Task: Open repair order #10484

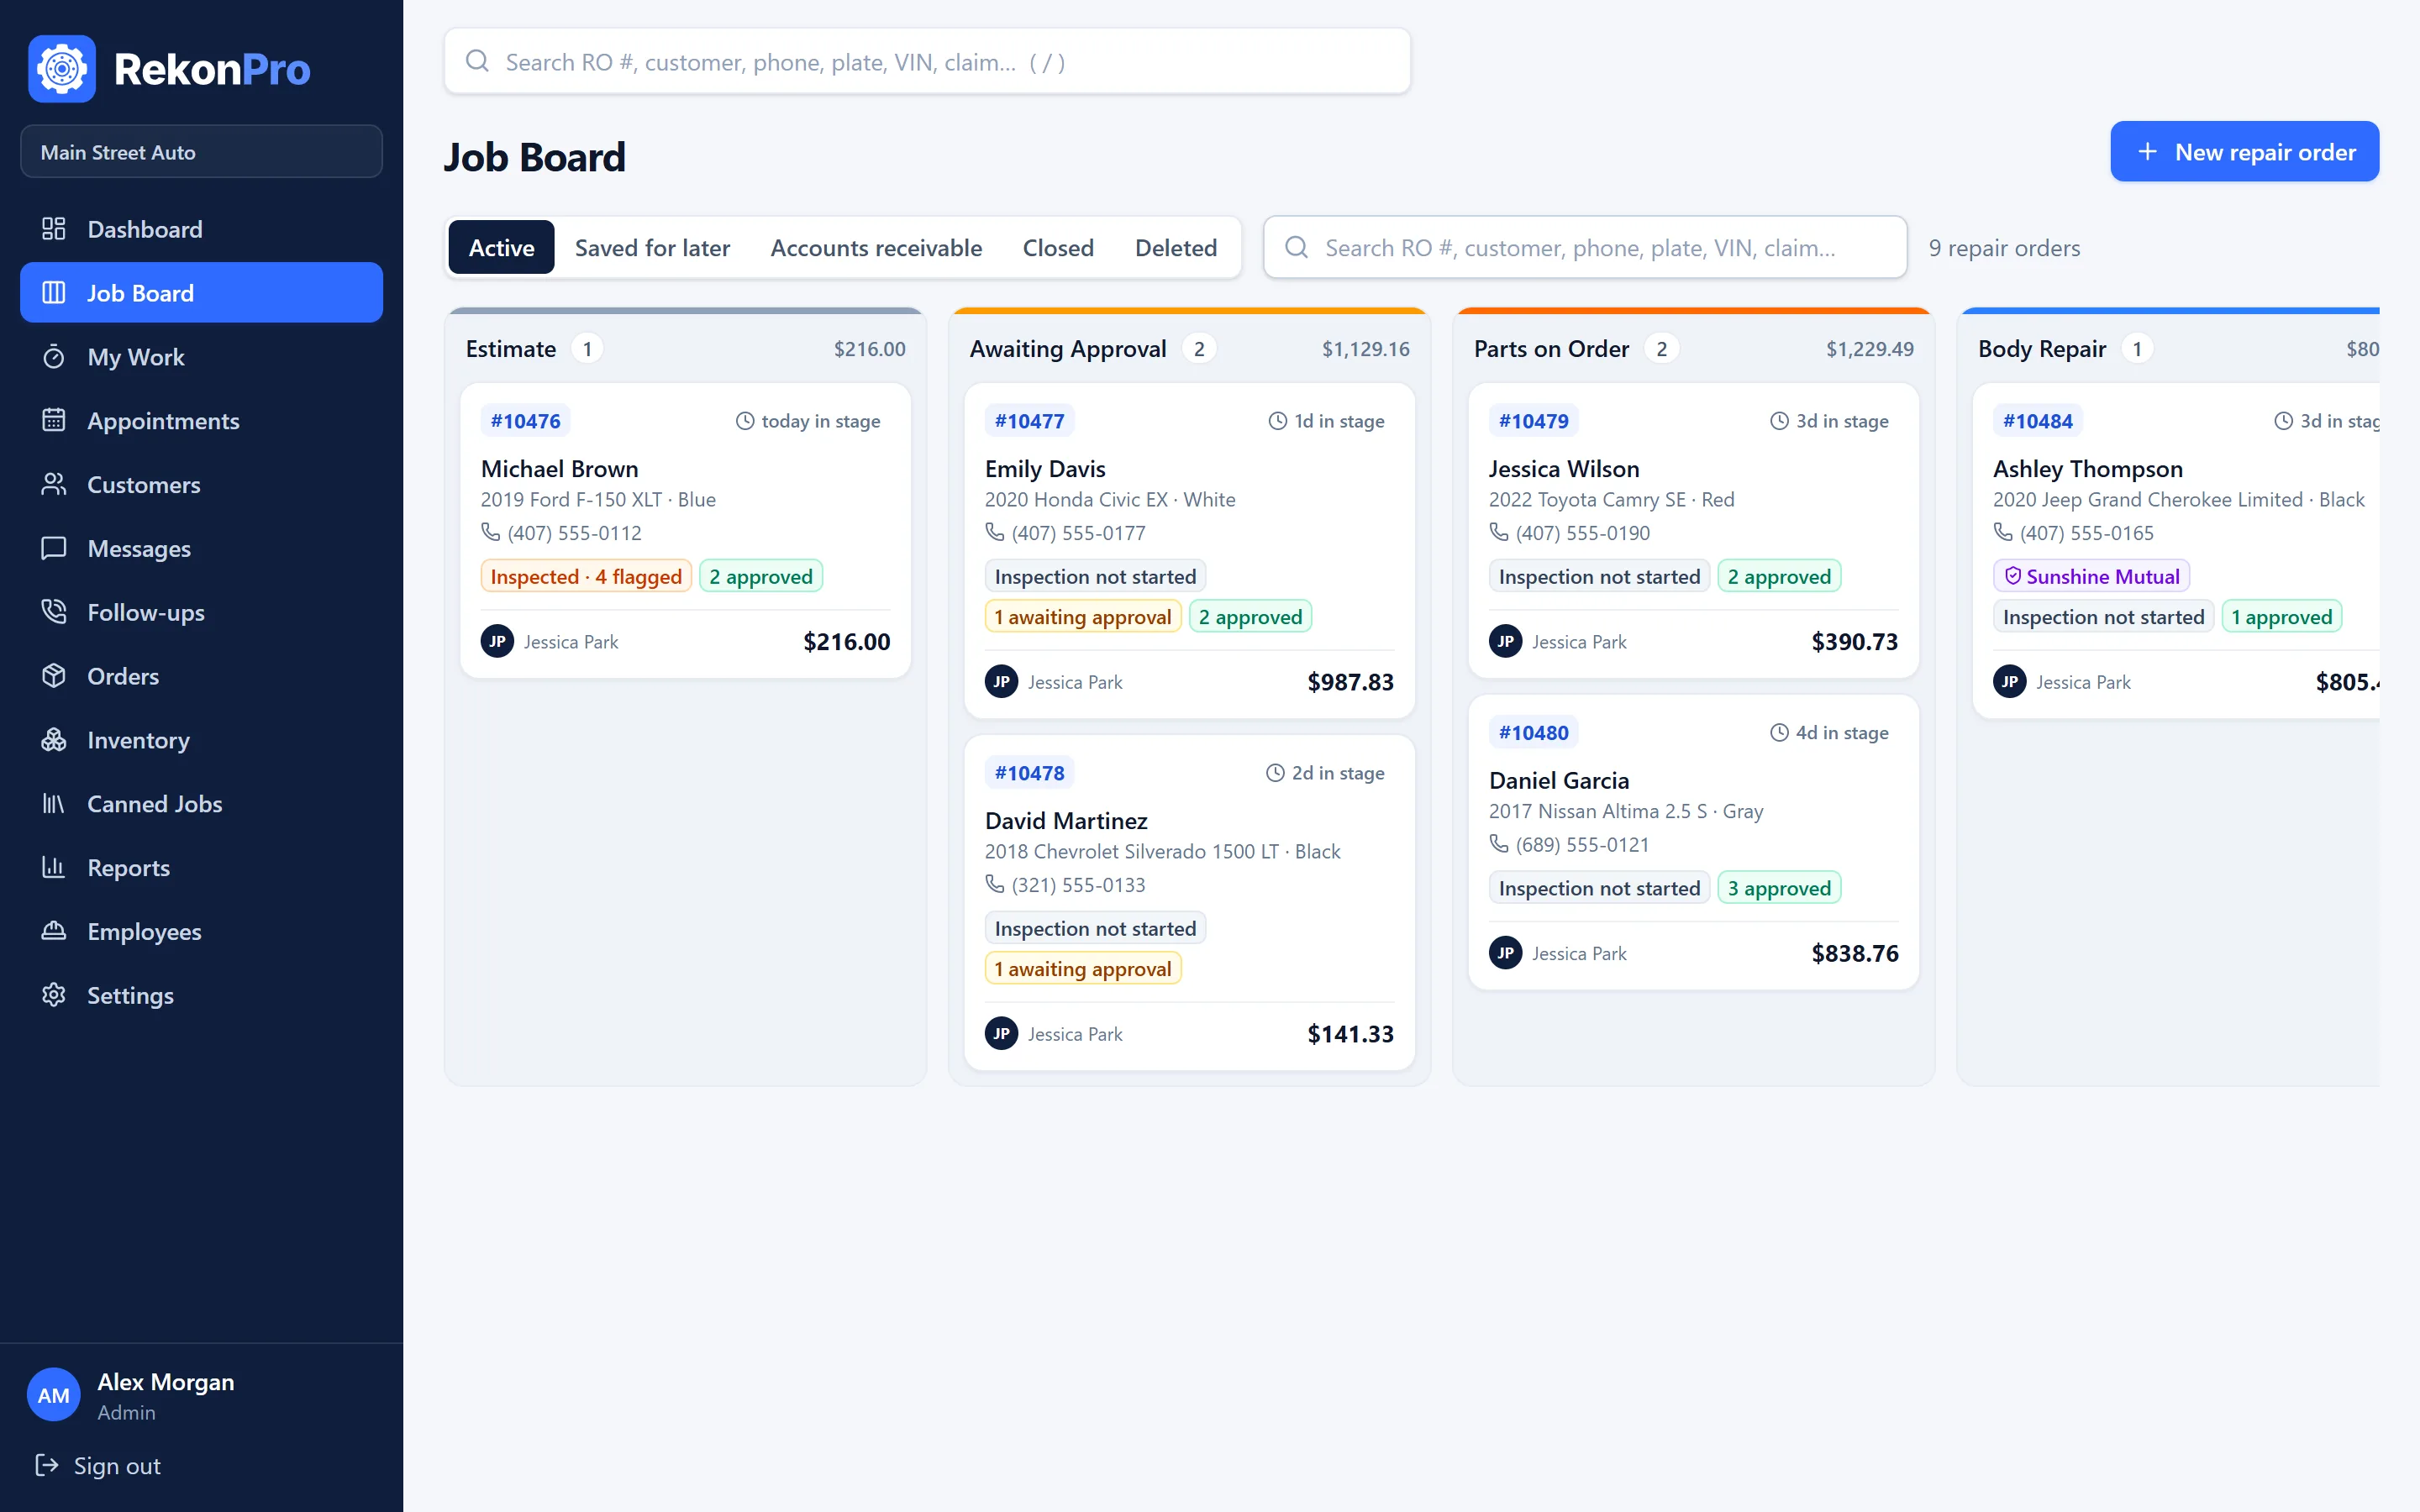Action: tap(2037, 421)
